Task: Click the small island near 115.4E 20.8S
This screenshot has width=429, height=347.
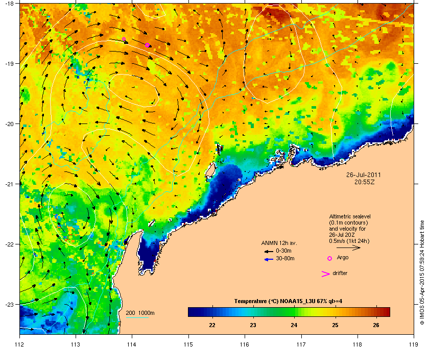Action: [210, 171]
